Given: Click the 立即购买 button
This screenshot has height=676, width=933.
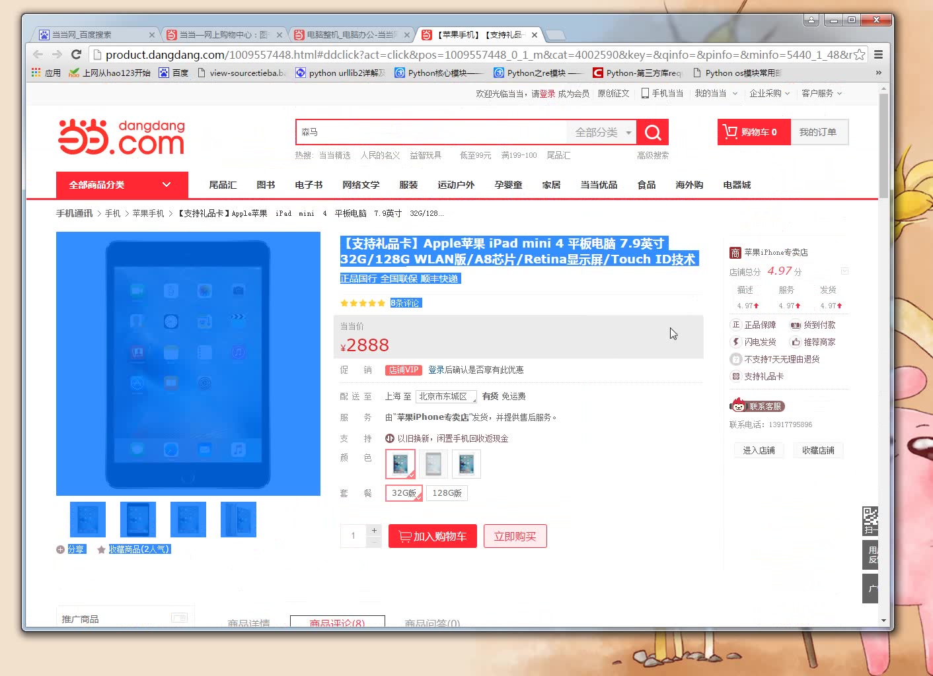Looking at the screenshot, I should [515, 536].
